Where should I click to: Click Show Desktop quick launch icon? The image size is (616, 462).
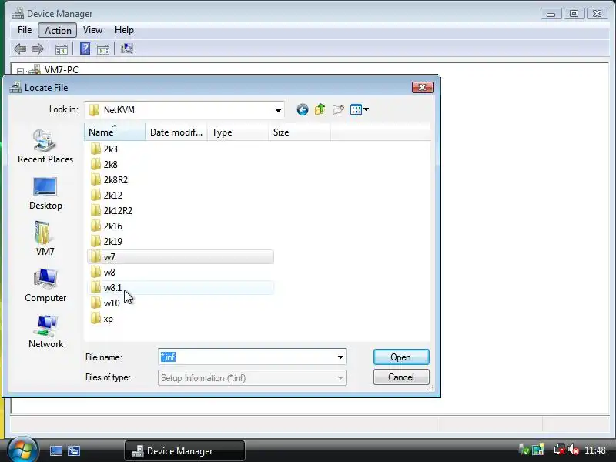tap(55, 450)
